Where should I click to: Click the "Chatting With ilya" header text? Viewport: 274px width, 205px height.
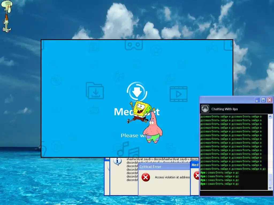pos(224,109)
